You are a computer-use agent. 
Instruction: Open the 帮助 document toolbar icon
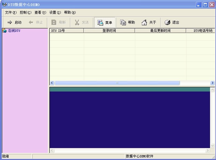tap(123, 22)
